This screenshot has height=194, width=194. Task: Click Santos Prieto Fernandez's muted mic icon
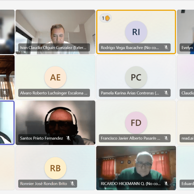[68, 138]
